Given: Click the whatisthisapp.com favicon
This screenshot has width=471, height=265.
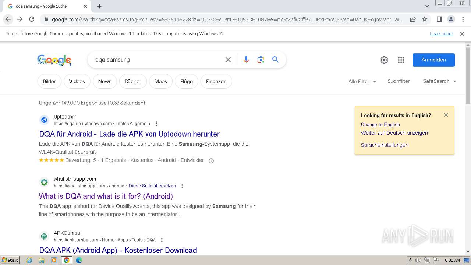Looking at the screenshot, I should [x=44, y=182].
